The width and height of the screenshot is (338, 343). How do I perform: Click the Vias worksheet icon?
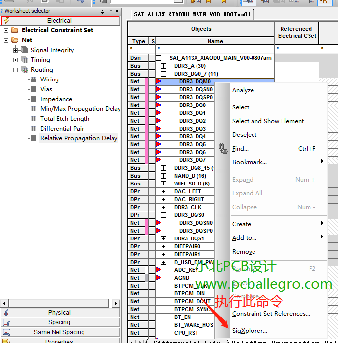(x=33, y=89)
